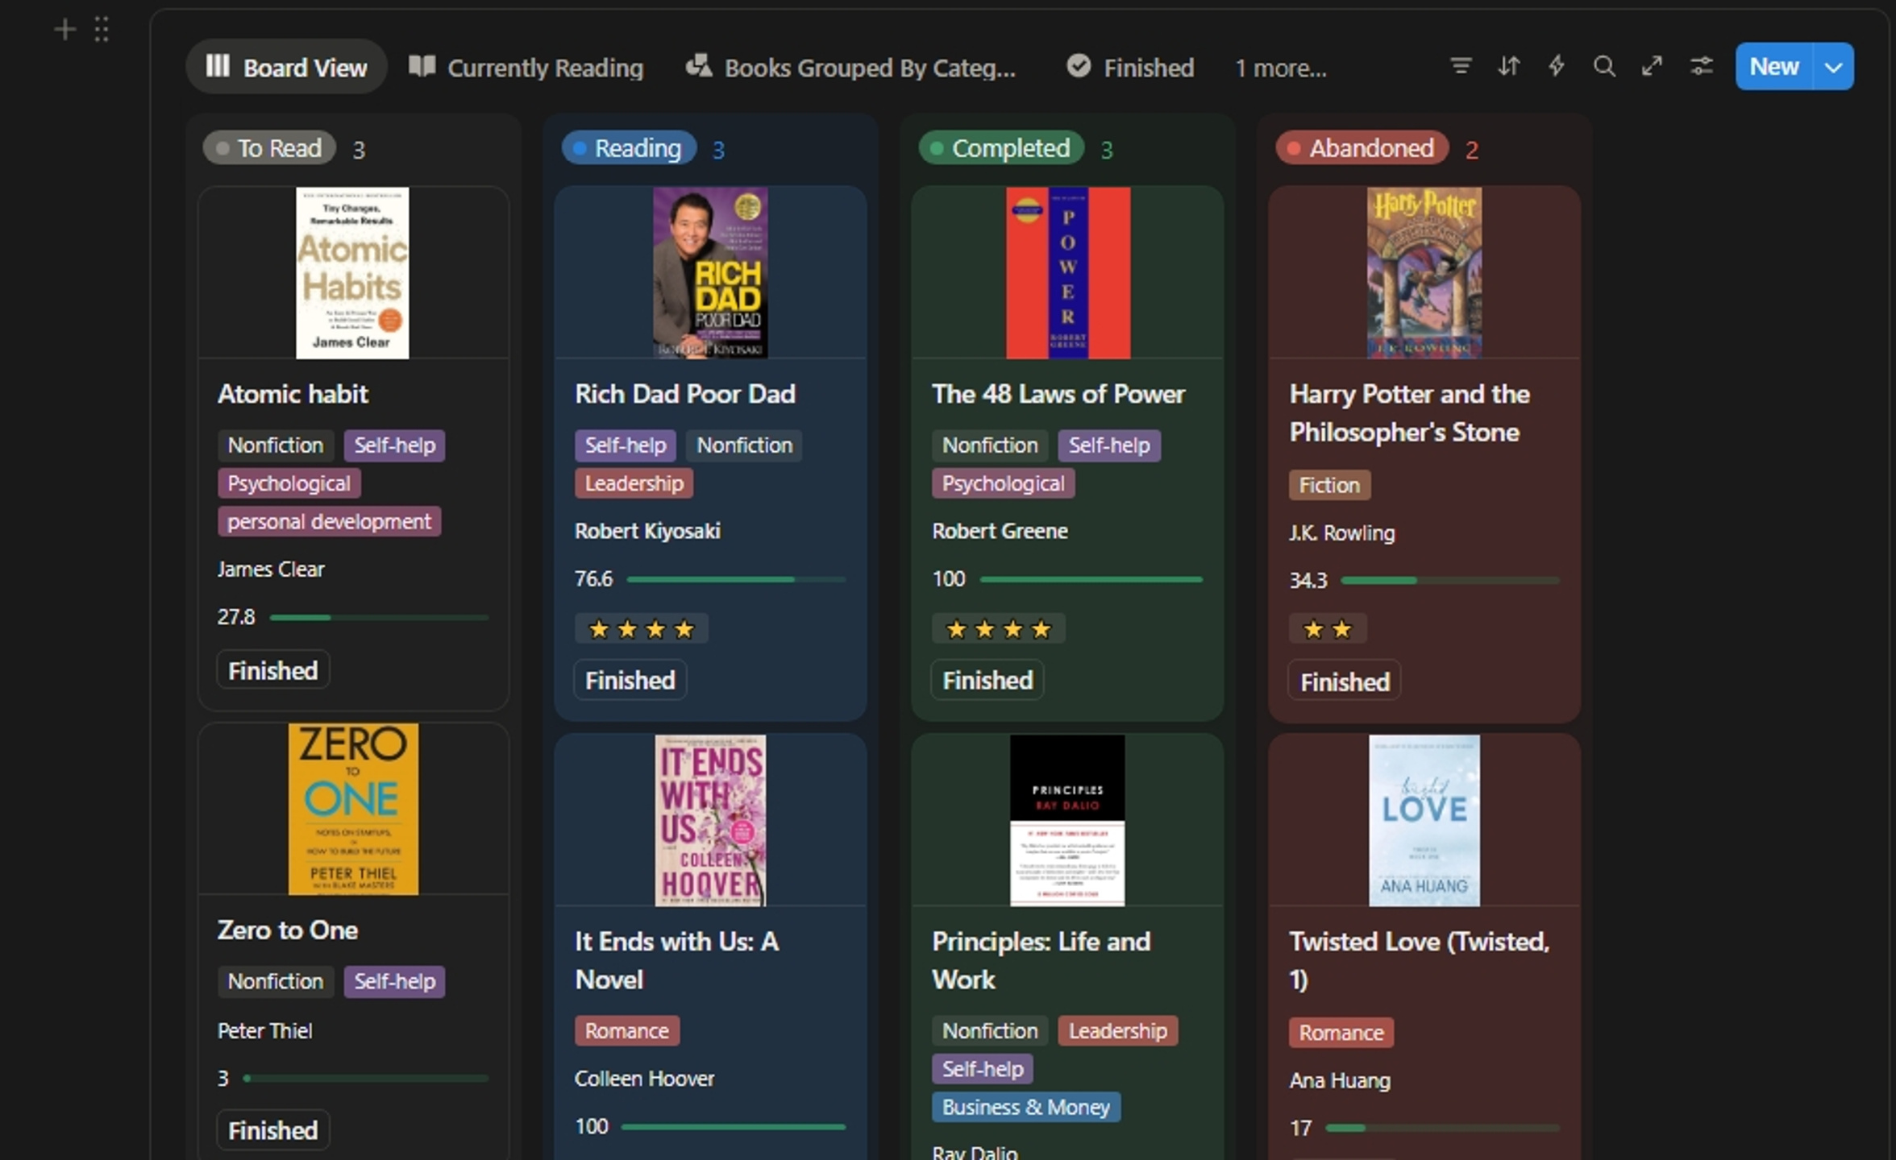Click Self-help tag on Zero to One
Viewport: 1896px width, 1160px height.
coord(394,981)
